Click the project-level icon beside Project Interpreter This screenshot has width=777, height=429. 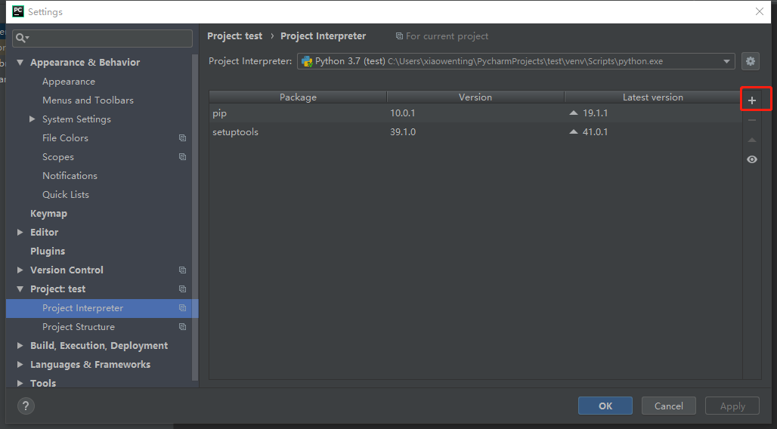click(x=182, y=307)
